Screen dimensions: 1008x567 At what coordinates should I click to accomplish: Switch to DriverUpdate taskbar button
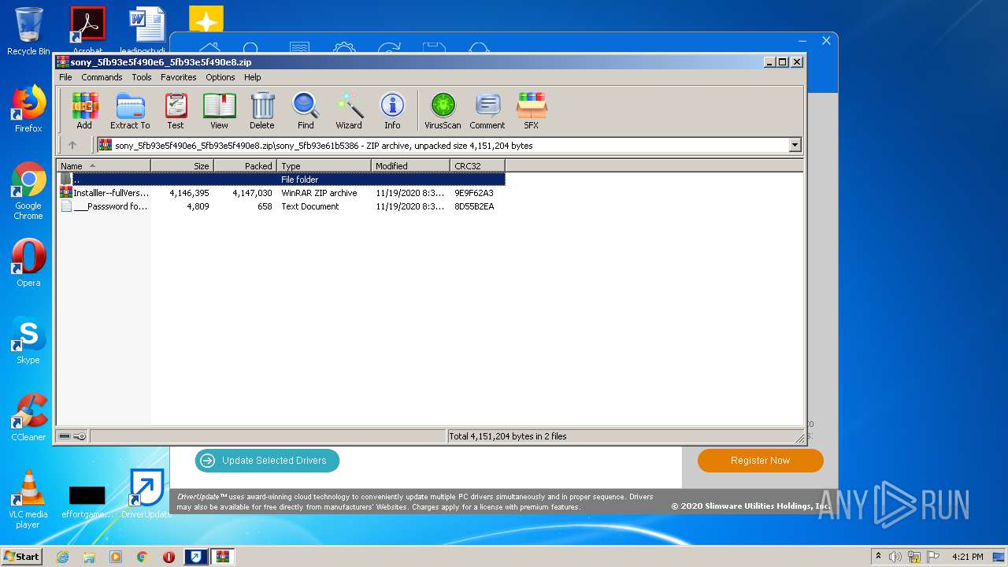click(195, 557)
